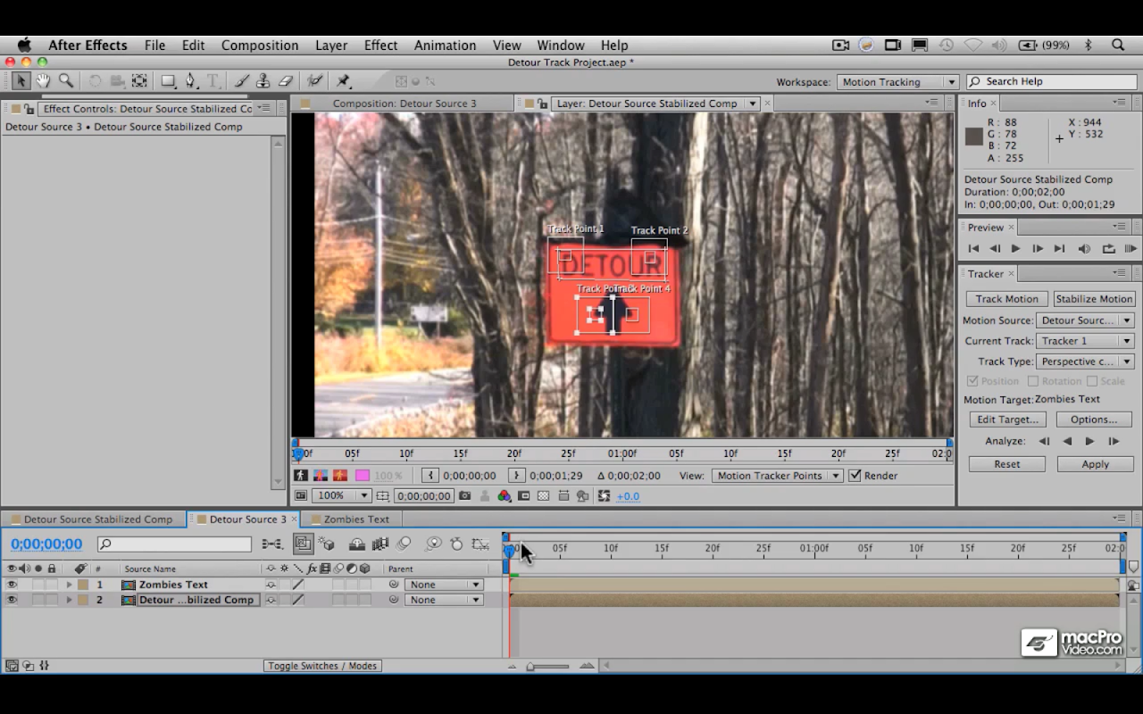This screenshot has width=1143, height=714.
Task: Toggle the Render checkbox
Action: click(855, 476)
